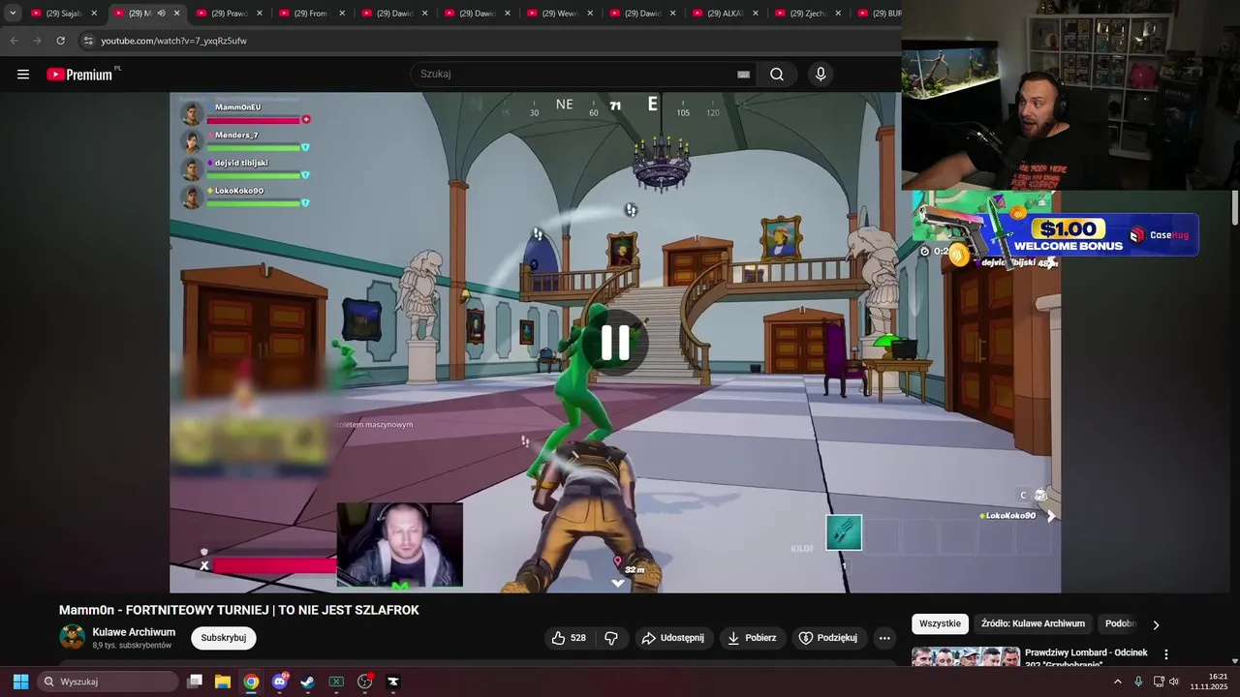Select the Wszystkie filter chip
Screen dimensions: 1240x697
[x=940, y=624]
